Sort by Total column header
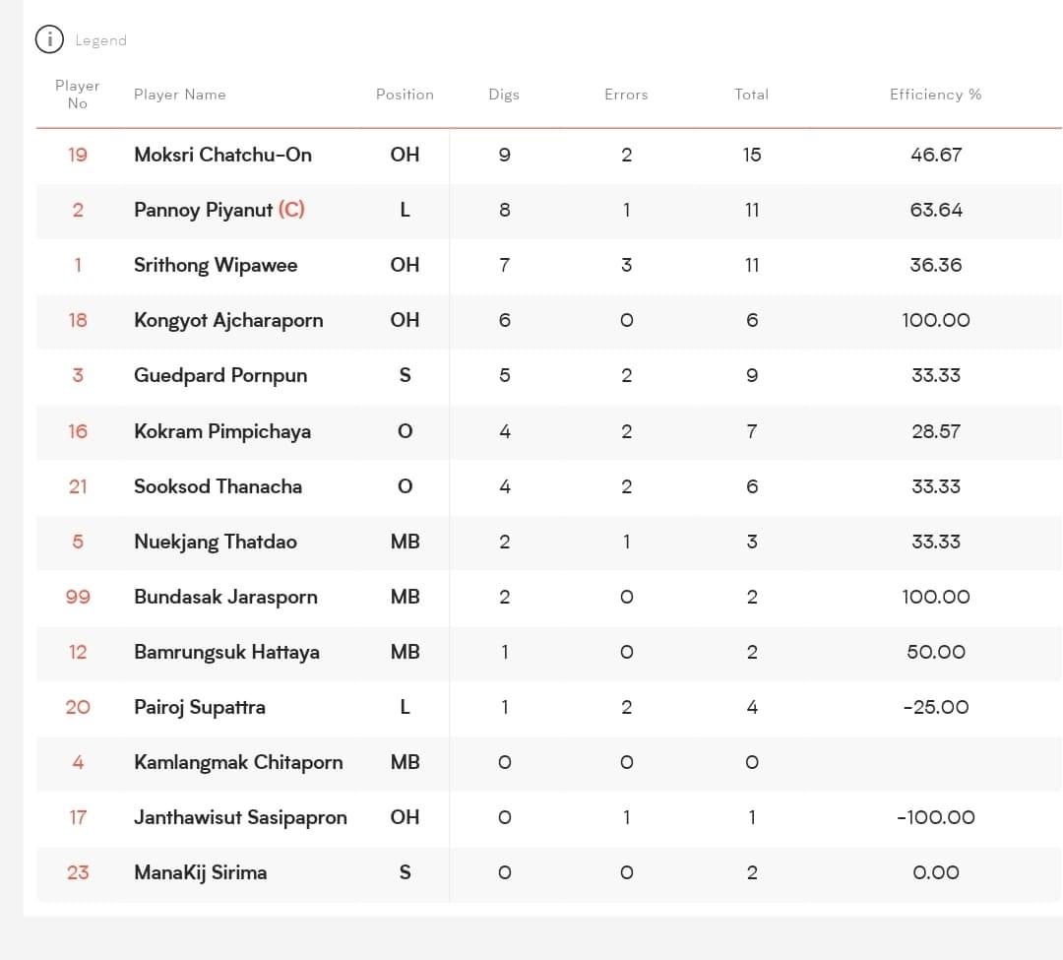1063x960 pixels. point(752,95)
